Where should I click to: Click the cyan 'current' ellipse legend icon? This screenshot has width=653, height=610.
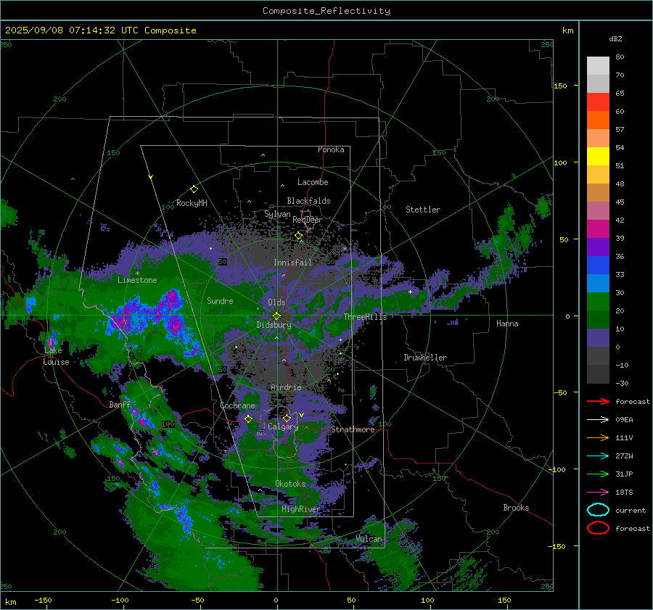(x=598, y=510)
